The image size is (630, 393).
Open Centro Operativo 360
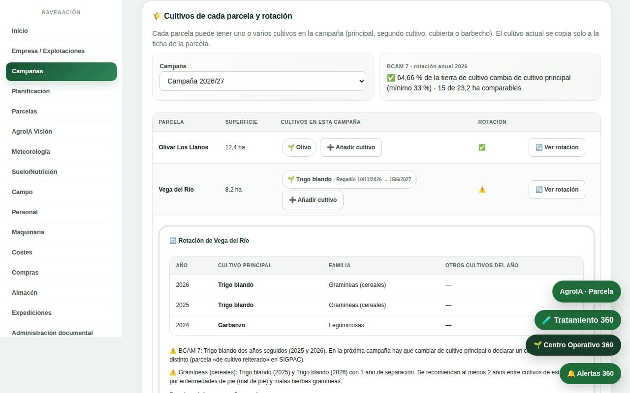pos(573,345)
